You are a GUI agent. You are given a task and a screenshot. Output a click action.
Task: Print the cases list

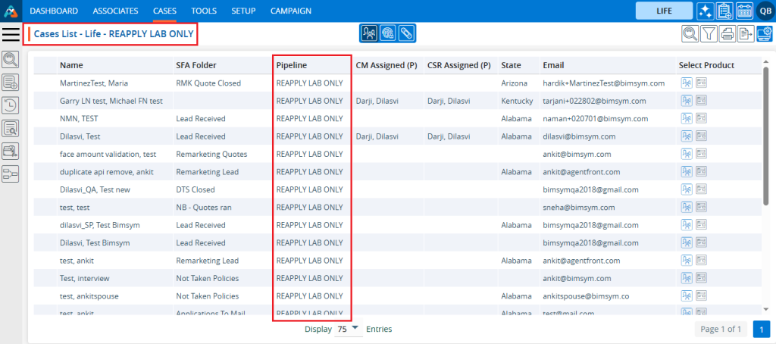(727, 33)
